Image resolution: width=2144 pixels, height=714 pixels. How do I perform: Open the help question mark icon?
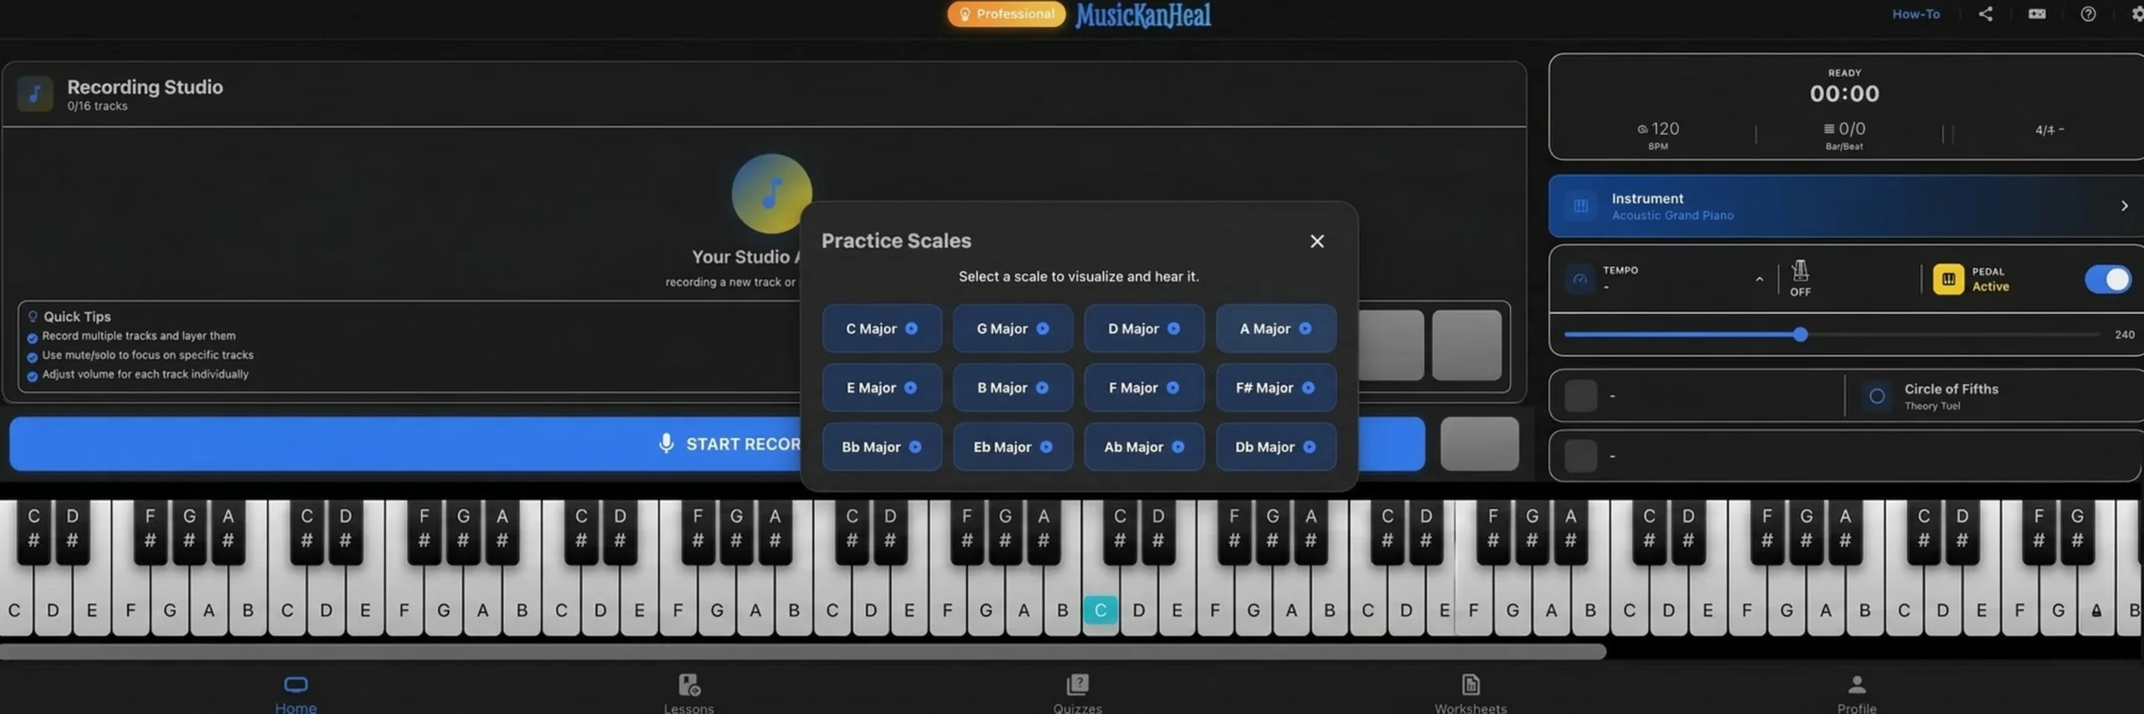coord(2088,13)
